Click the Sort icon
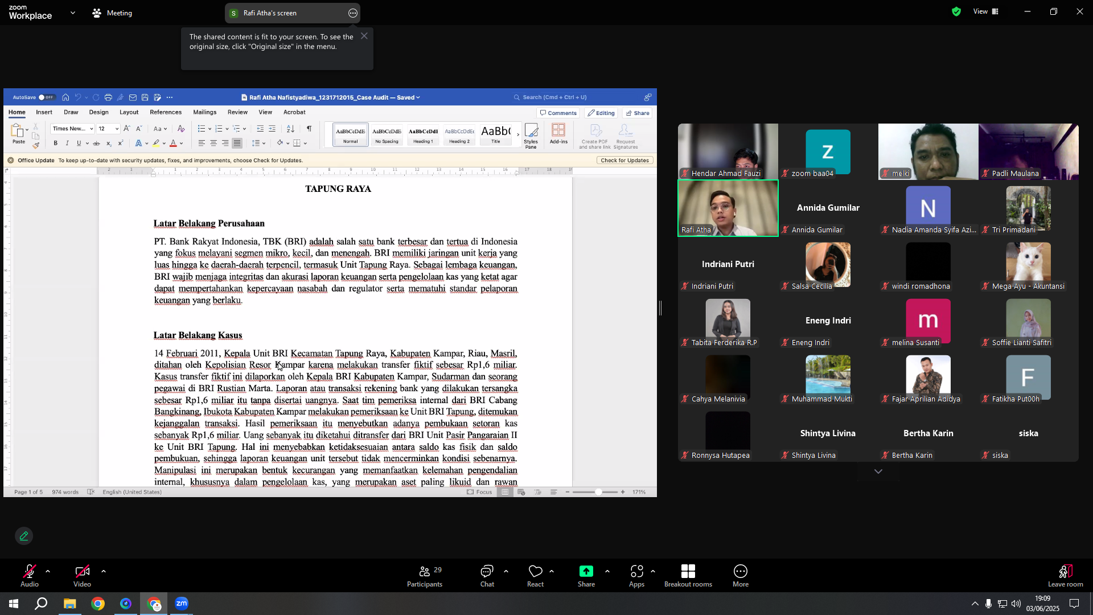 pos(290,129)
